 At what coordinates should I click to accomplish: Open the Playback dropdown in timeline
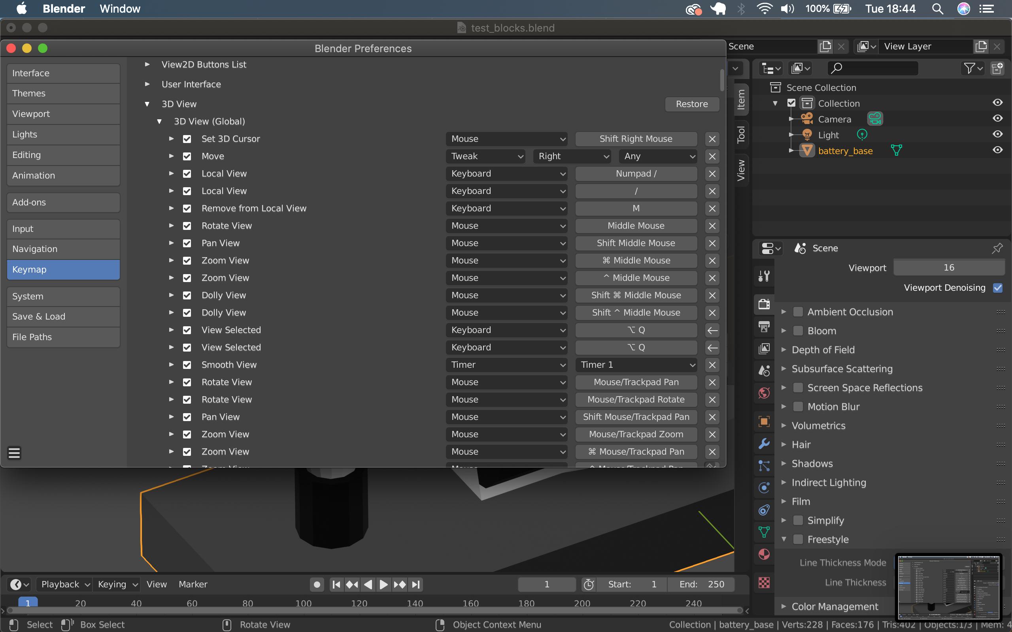click(x=64, y=584)
